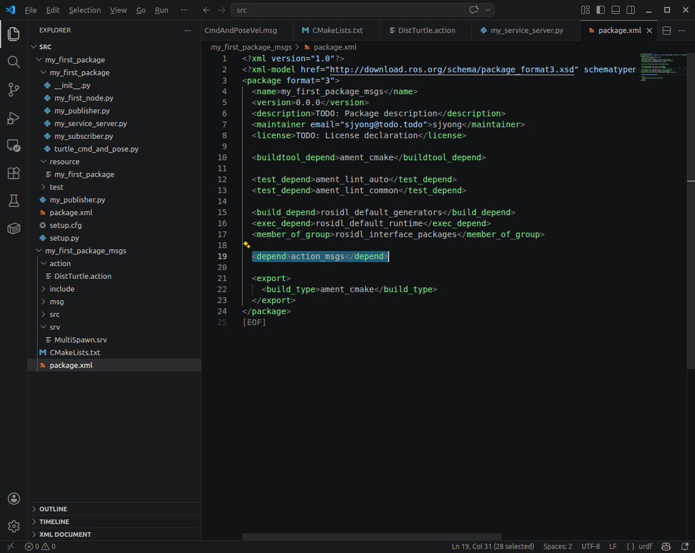Click the editor horizontal scrollbar
Screen dimensions: 695x553
click(x=372, y=537)
